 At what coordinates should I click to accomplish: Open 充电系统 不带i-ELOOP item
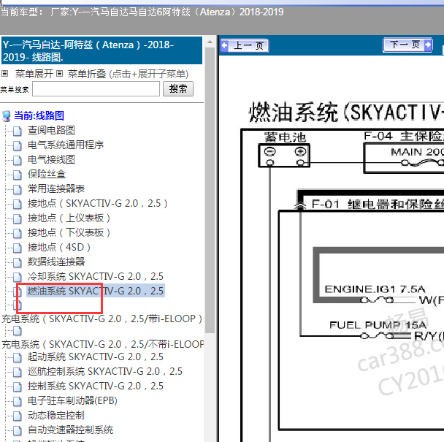[x=102, y=345]
